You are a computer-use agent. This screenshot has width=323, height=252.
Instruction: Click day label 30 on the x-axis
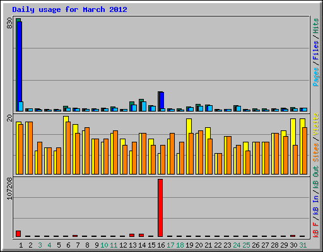pos(293,245)
